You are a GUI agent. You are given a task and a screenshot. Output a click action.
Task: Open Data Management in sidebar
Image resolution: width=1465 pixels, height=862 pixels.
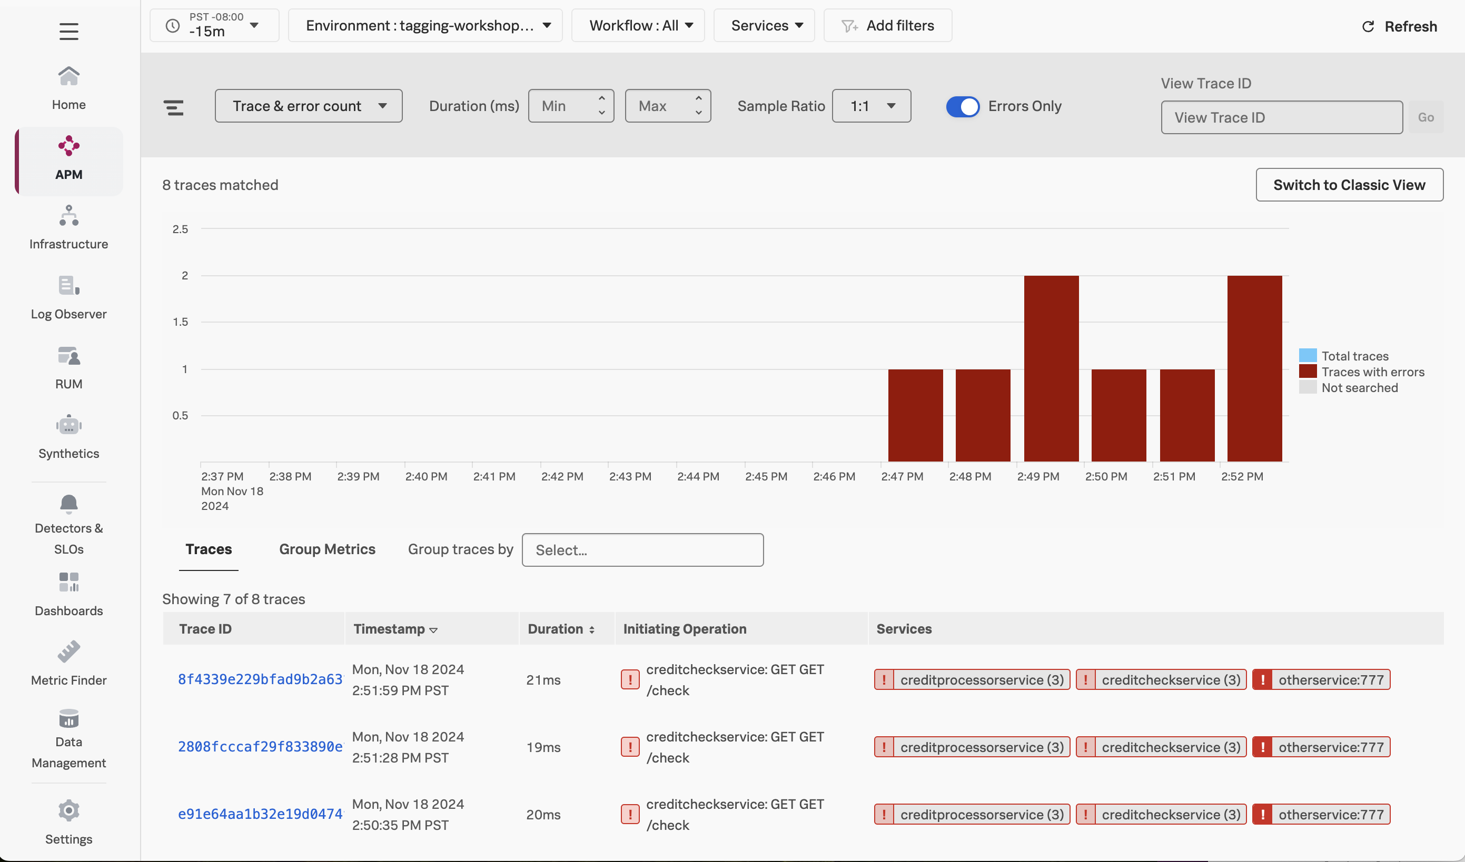click(x=68, y=739)
